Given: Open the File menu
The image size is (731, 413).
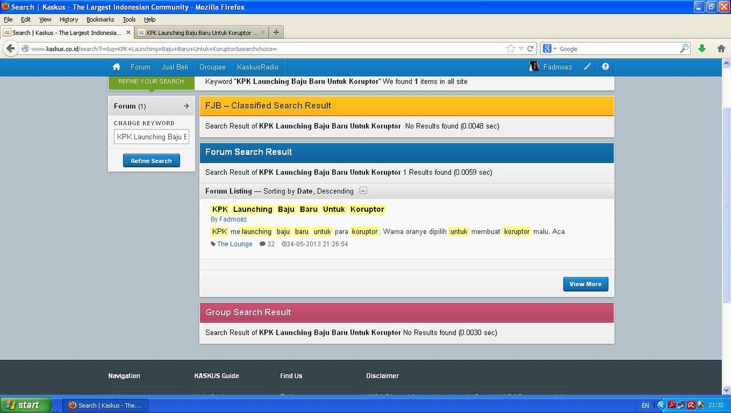Looking at the screenshot, I should tap(8, 19).
